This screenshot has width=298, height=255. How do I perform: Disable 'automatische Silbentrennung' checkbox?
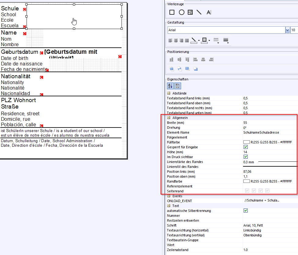point(245,211)
